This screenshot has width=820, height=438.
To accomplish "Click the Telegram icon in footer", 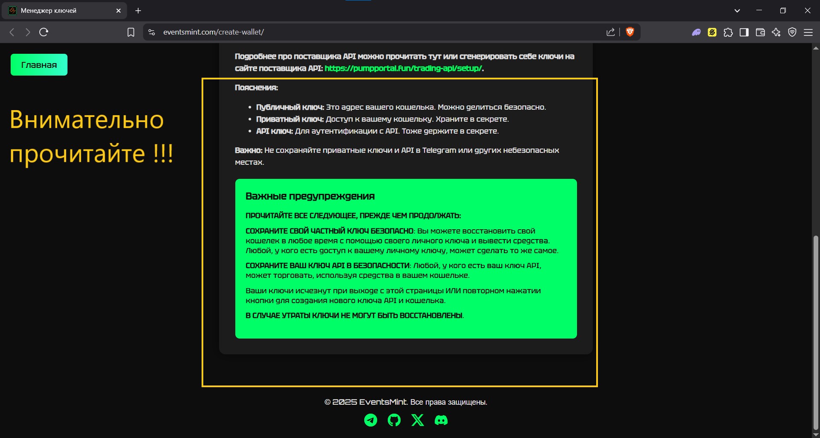I will pyautogui.click(x=370, y=420).
